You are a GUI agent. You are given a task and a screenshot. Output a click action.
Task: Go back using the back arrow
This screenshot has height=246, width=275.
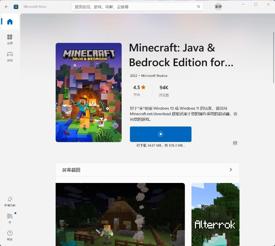(x=7, y=7)
